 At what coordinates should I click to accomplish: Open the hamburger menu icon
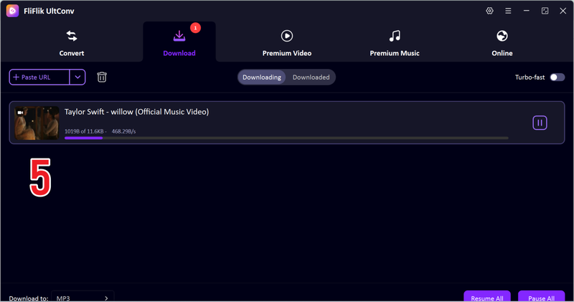508,11
